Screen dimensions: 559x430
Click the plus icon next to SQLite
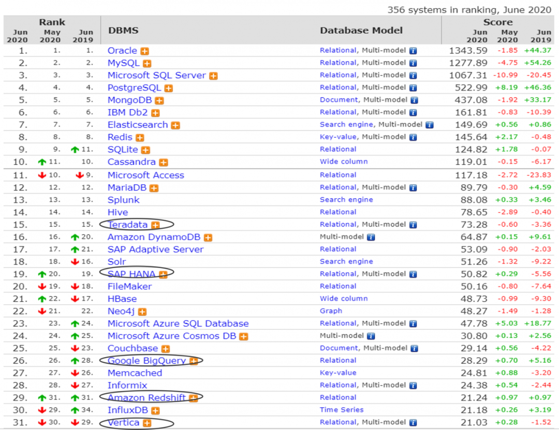[x=145, y=150]
